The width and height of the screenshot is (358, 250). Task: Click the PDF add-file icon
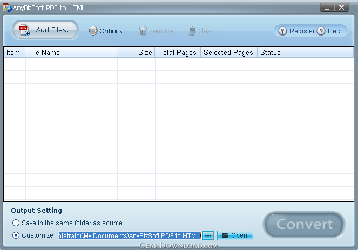(x=24, y=30)
